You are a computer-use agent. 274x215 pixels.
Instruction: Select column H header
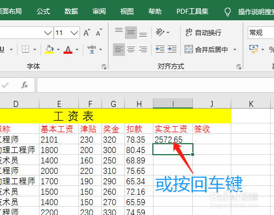(139, 104)
